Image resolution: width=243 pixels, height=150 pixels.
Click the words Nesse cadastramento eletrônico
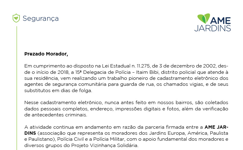point(63,103)
